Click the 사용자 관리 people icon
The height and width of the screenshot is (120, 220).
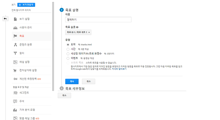click(x=15, y=28)
